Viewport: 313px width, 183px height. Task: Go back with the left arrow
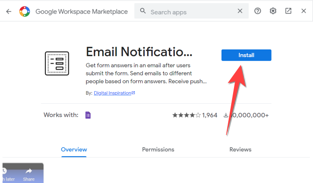tap(9, 12)
